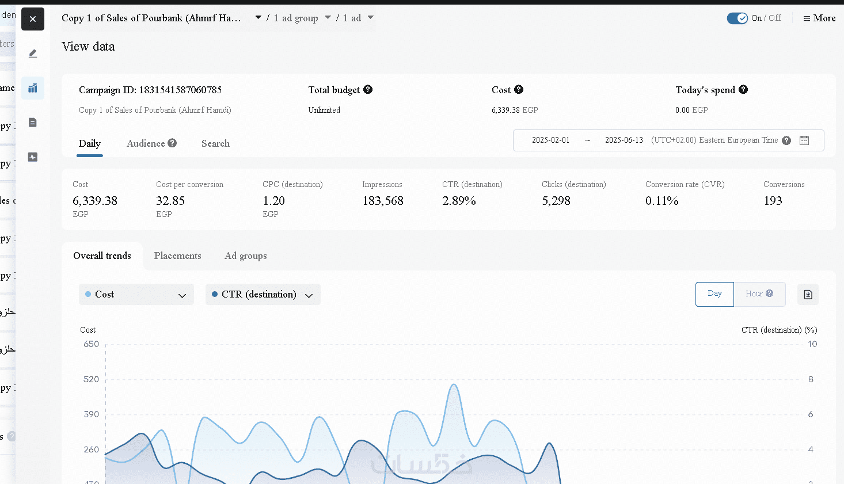Click the Today's spend help icon

tap(743, 90)
